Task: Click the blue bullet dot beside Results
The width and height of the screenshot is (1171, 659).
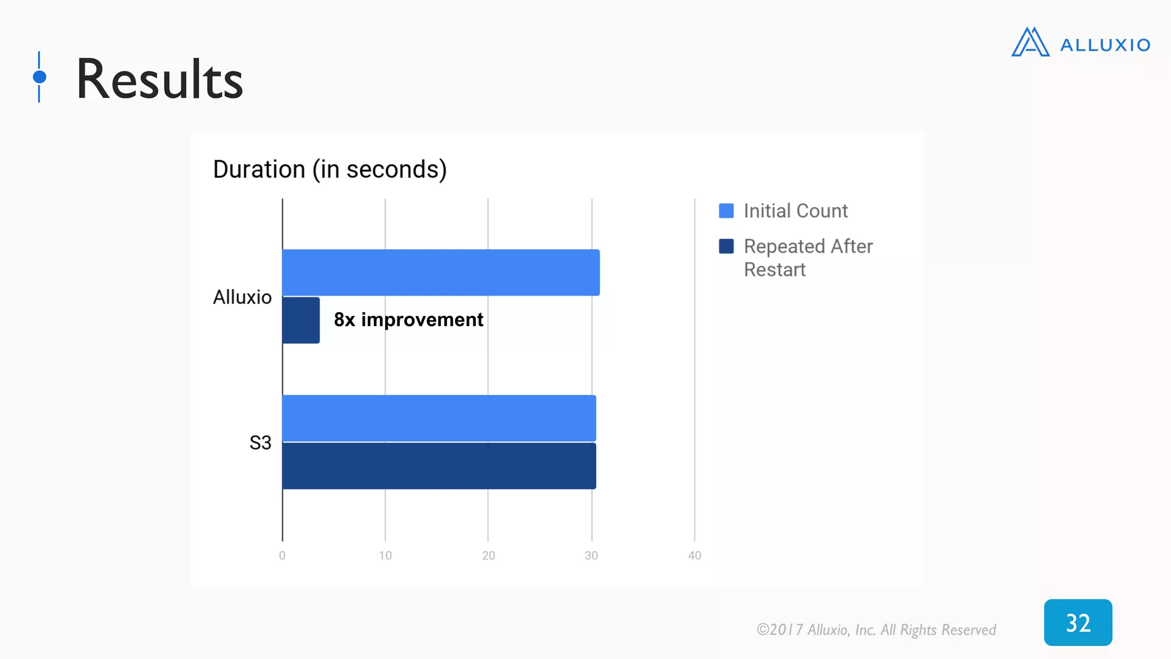Action: tap(39, 77)
